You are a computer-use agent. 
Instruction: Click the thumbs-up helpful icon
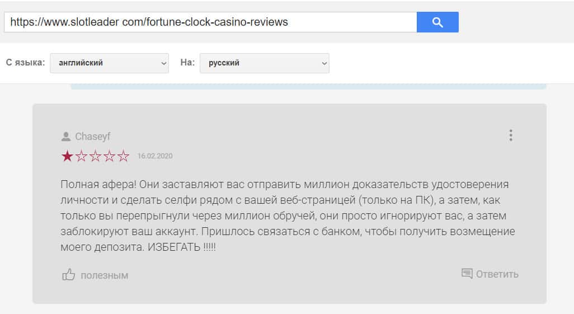pos(68,275)
